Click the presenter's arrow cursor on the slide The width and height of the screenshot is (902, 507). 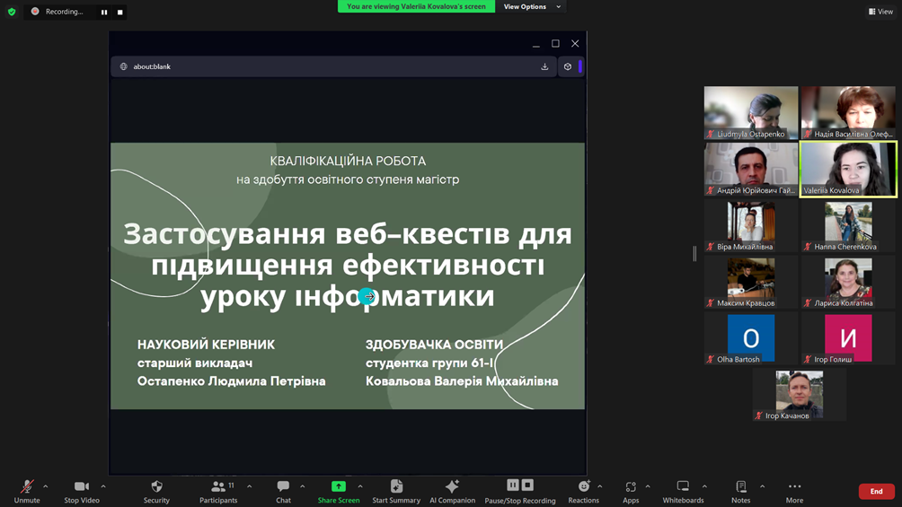[367, 296]
